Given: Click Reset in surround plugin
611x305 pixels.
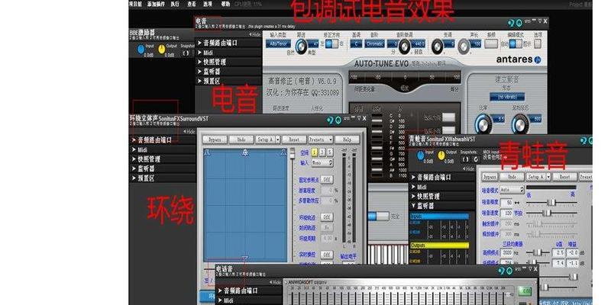Looking at the screenshot, I should point(294,140).
